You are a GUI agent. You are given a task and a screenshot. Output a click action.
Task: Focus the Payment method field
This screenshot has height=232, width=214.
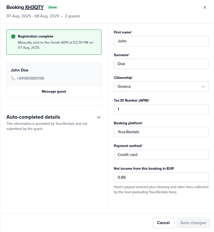161,155
